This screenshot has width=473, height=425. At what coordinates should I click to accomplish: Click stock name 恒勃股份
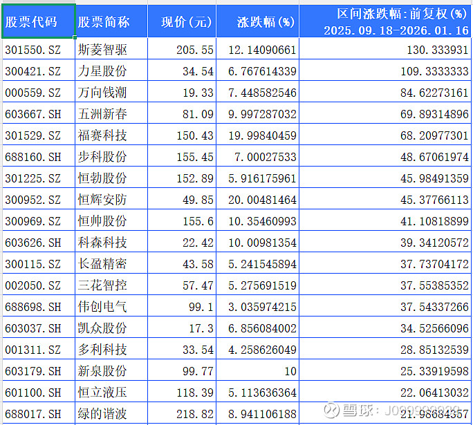[x=102, y=178]
